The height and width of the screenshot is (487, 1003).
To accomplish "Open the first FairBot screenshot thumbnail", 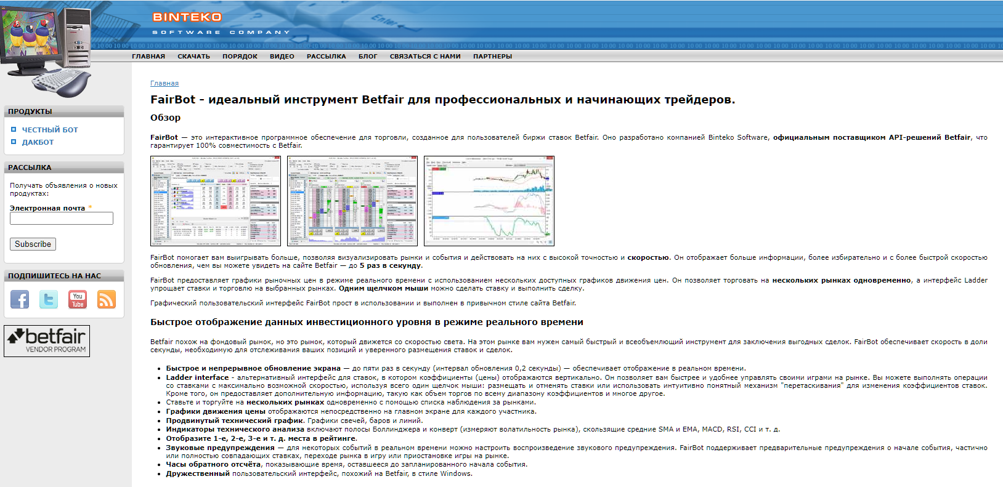I will point(216,201).
